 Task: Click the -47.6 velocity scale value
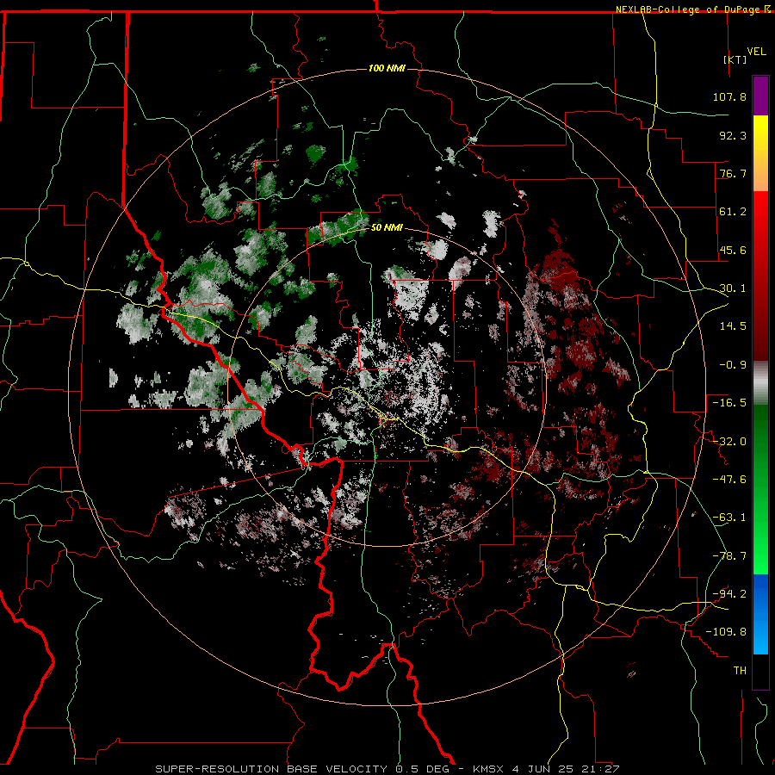(x=729, y=480)
